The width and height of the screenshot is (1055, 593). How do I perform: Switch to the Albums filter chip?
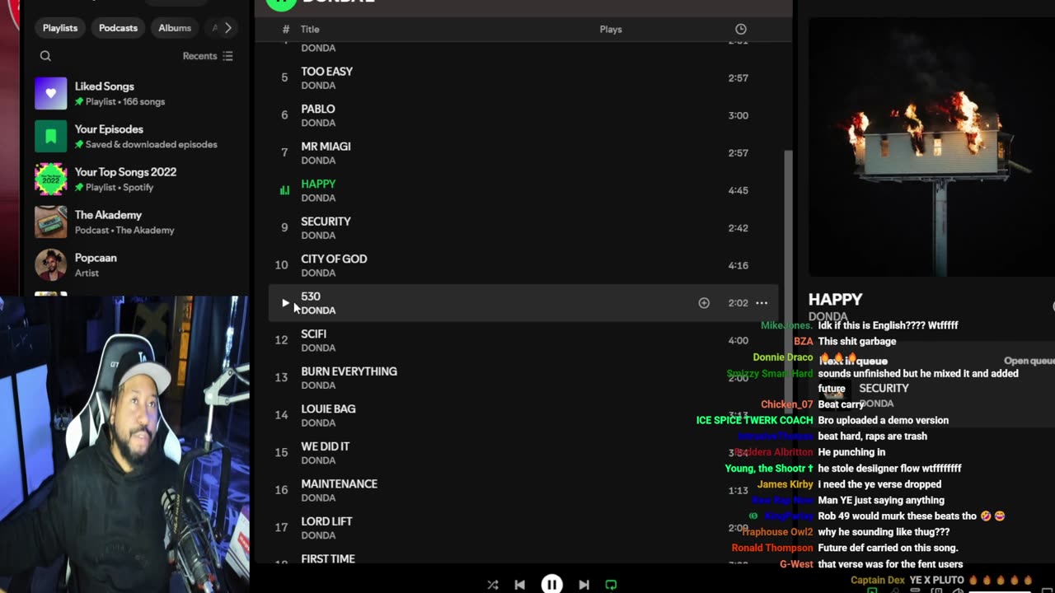(175, 28)
